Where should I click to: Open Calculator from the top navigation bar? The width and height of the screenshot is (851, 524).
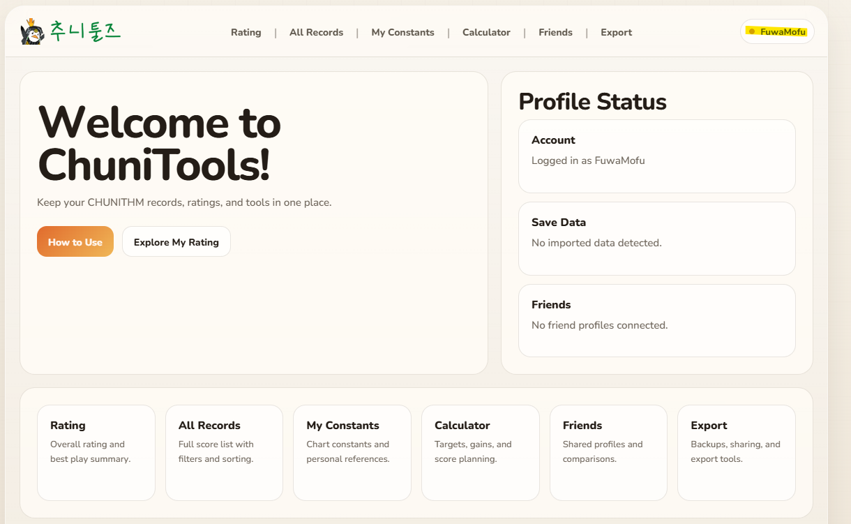point(486,32)
